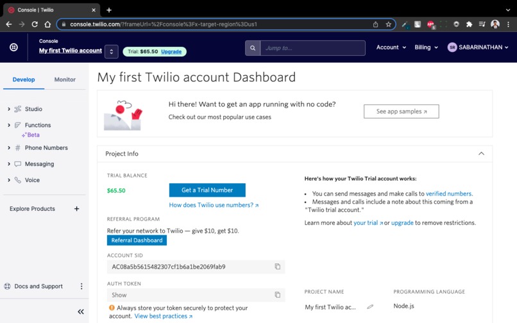This screenshot has width=517, height=323.
Task: Open How does Twilio use numbers link
Action: pos(214,205)
